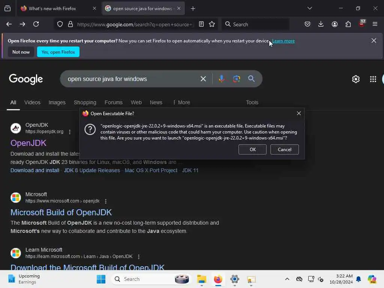Click the Google search query field
The image size is (384, 288).
[x=132, y=79]
